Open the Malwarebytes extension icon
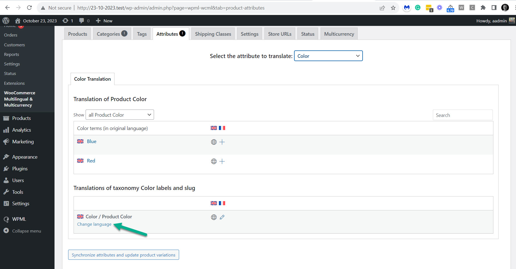The height and width of the screenshot is (269, 516). 407,8
